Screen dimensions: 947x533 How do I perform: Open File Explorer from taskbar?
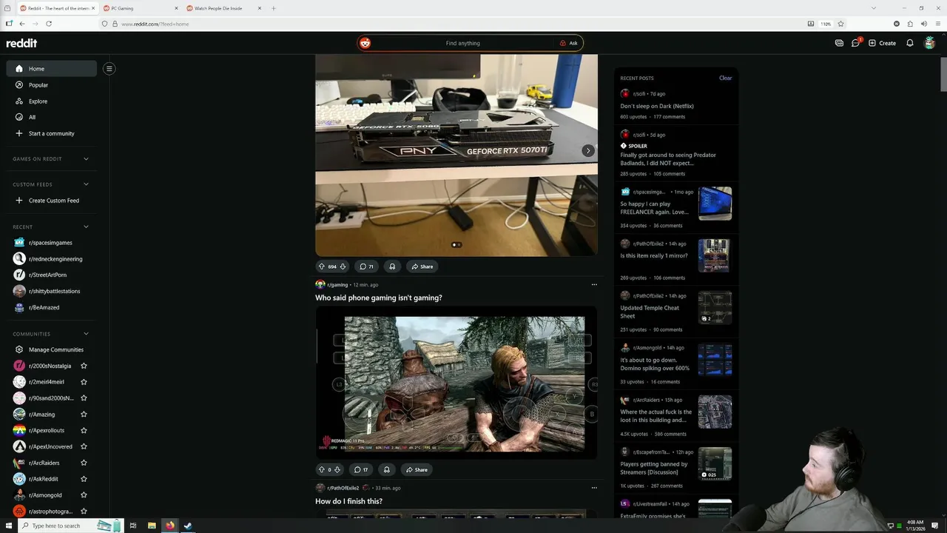pos(152,526)
